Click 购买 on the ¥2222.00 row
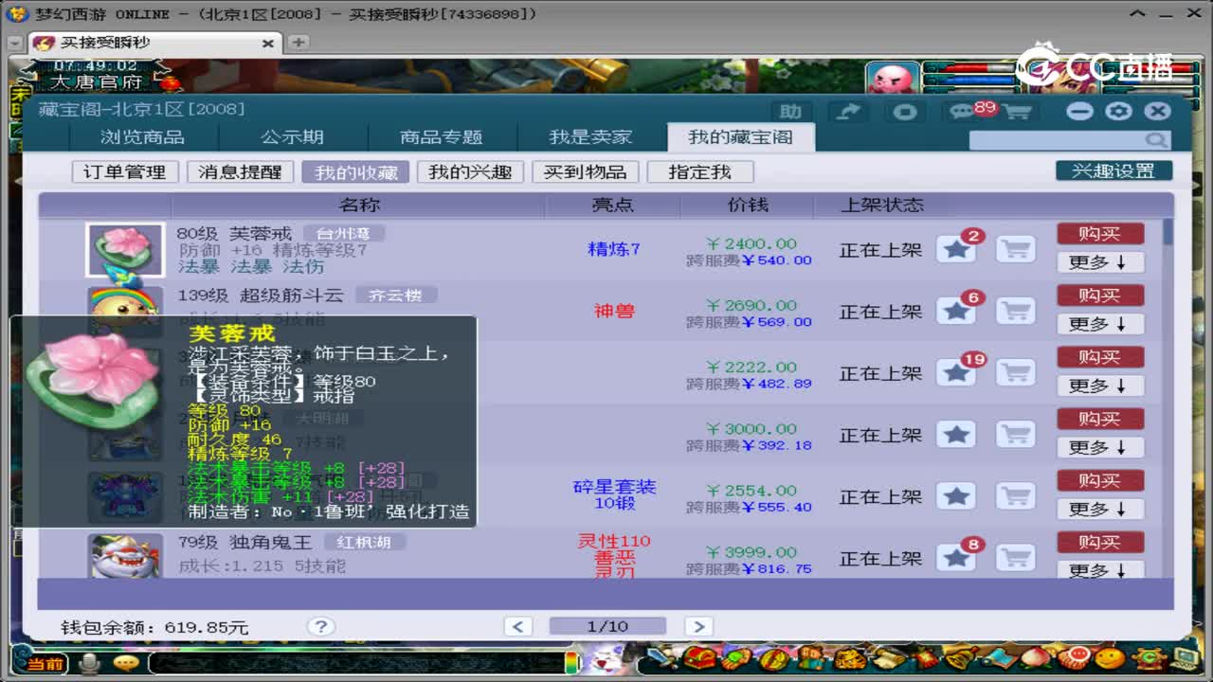The width and height of the screenshot is (1213, 682). (1100, 357)
